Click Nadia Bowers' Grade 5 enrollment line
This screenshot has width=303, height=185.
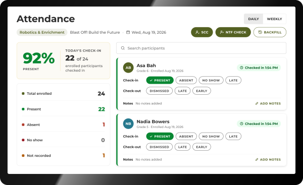pyautogui.click(x=160, y=127)
